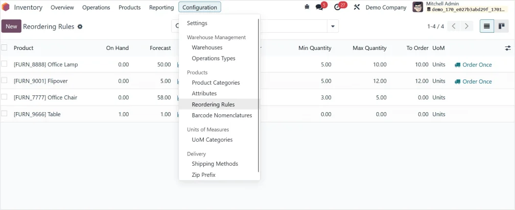Toggle the select all rows checkbox

coord(4,48)
